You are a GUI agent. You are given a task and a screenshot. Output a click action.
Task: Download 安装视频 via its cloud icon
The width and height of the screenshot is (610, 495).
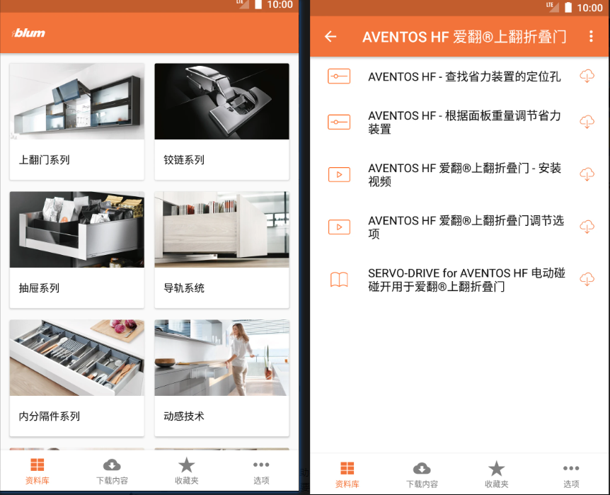(x=587, y=174)
